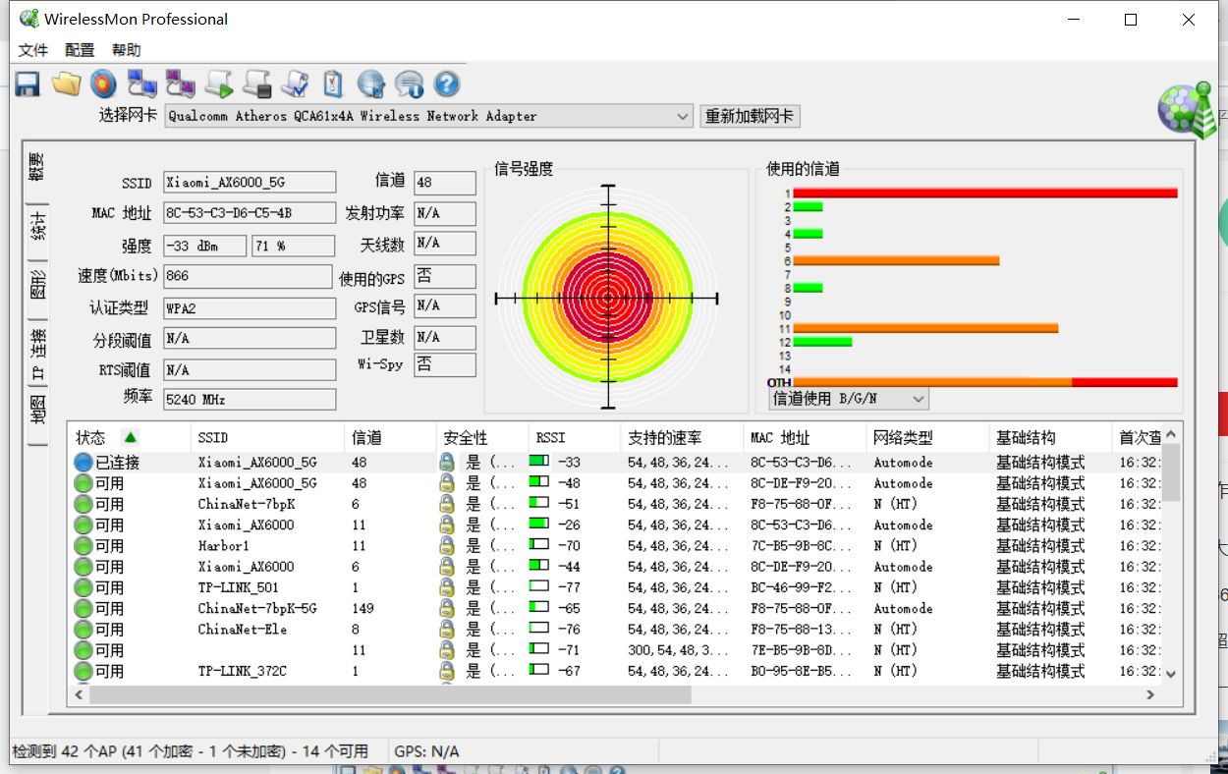Click the scroll down arrow of AP list
The height and width of the screenshot is (774, 1228).
1170,674
